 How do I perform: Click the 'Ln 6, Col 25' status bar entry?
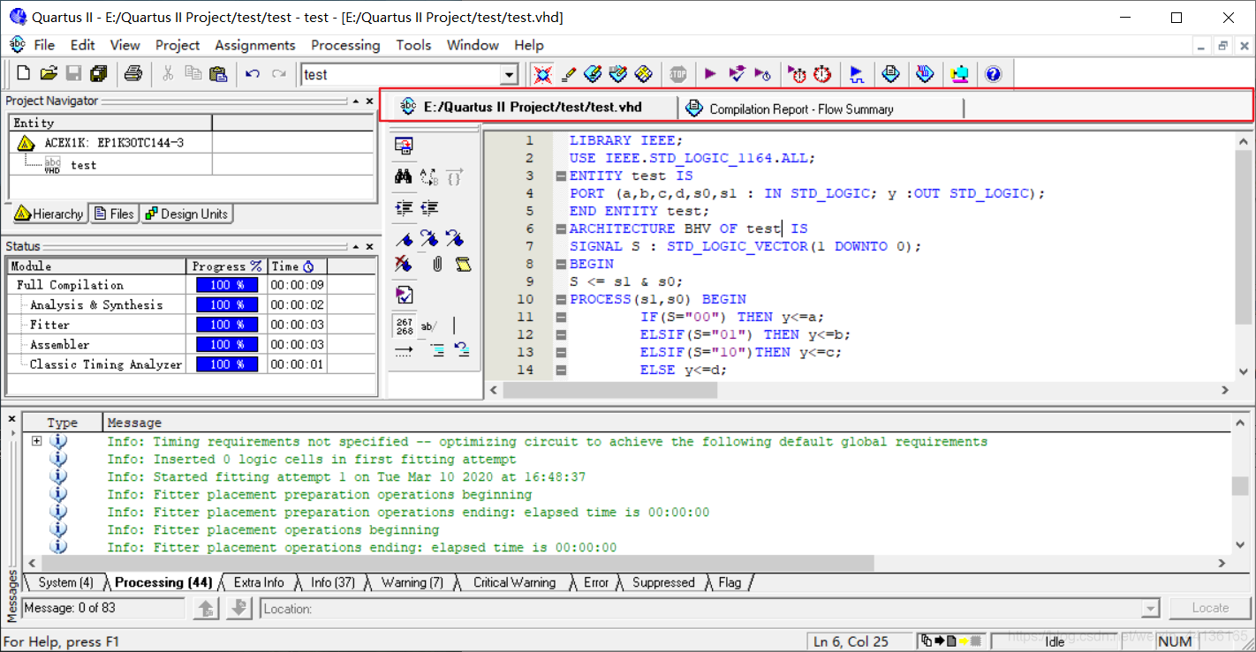coord(851,641)
